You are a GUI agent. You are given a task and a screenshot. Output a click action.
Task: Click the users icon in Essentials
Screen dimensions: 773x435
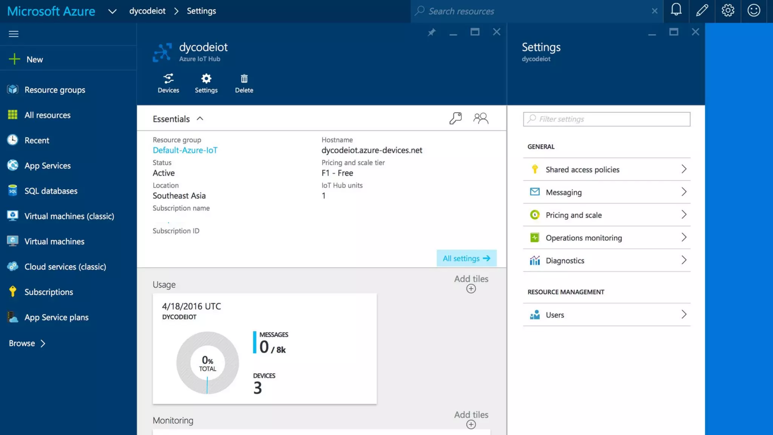tap(481, 119)
